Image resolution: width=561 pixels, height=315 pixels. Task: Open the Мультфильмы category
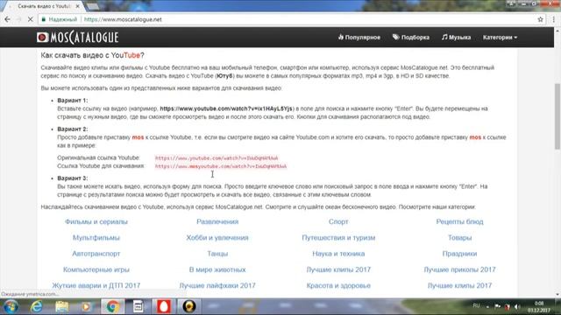coord(96,238)
